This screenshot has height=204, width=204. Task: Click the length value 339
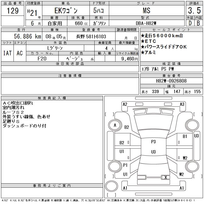pyautogui.click(x=155, y=92)
